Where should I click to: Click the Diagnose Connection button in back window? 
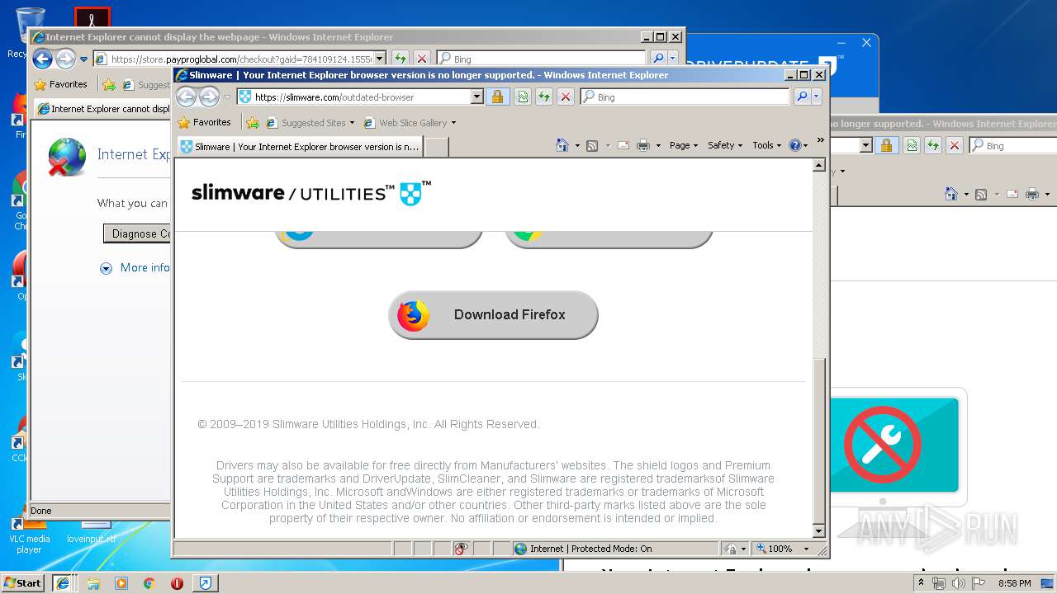pos(139,233)
